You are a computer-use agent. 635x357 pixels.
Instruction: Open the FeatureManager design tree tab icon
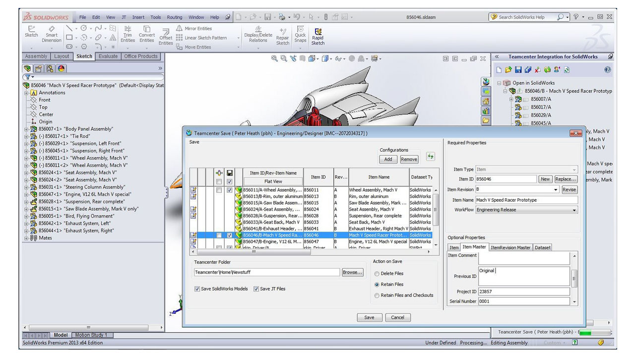coord(28,68)
